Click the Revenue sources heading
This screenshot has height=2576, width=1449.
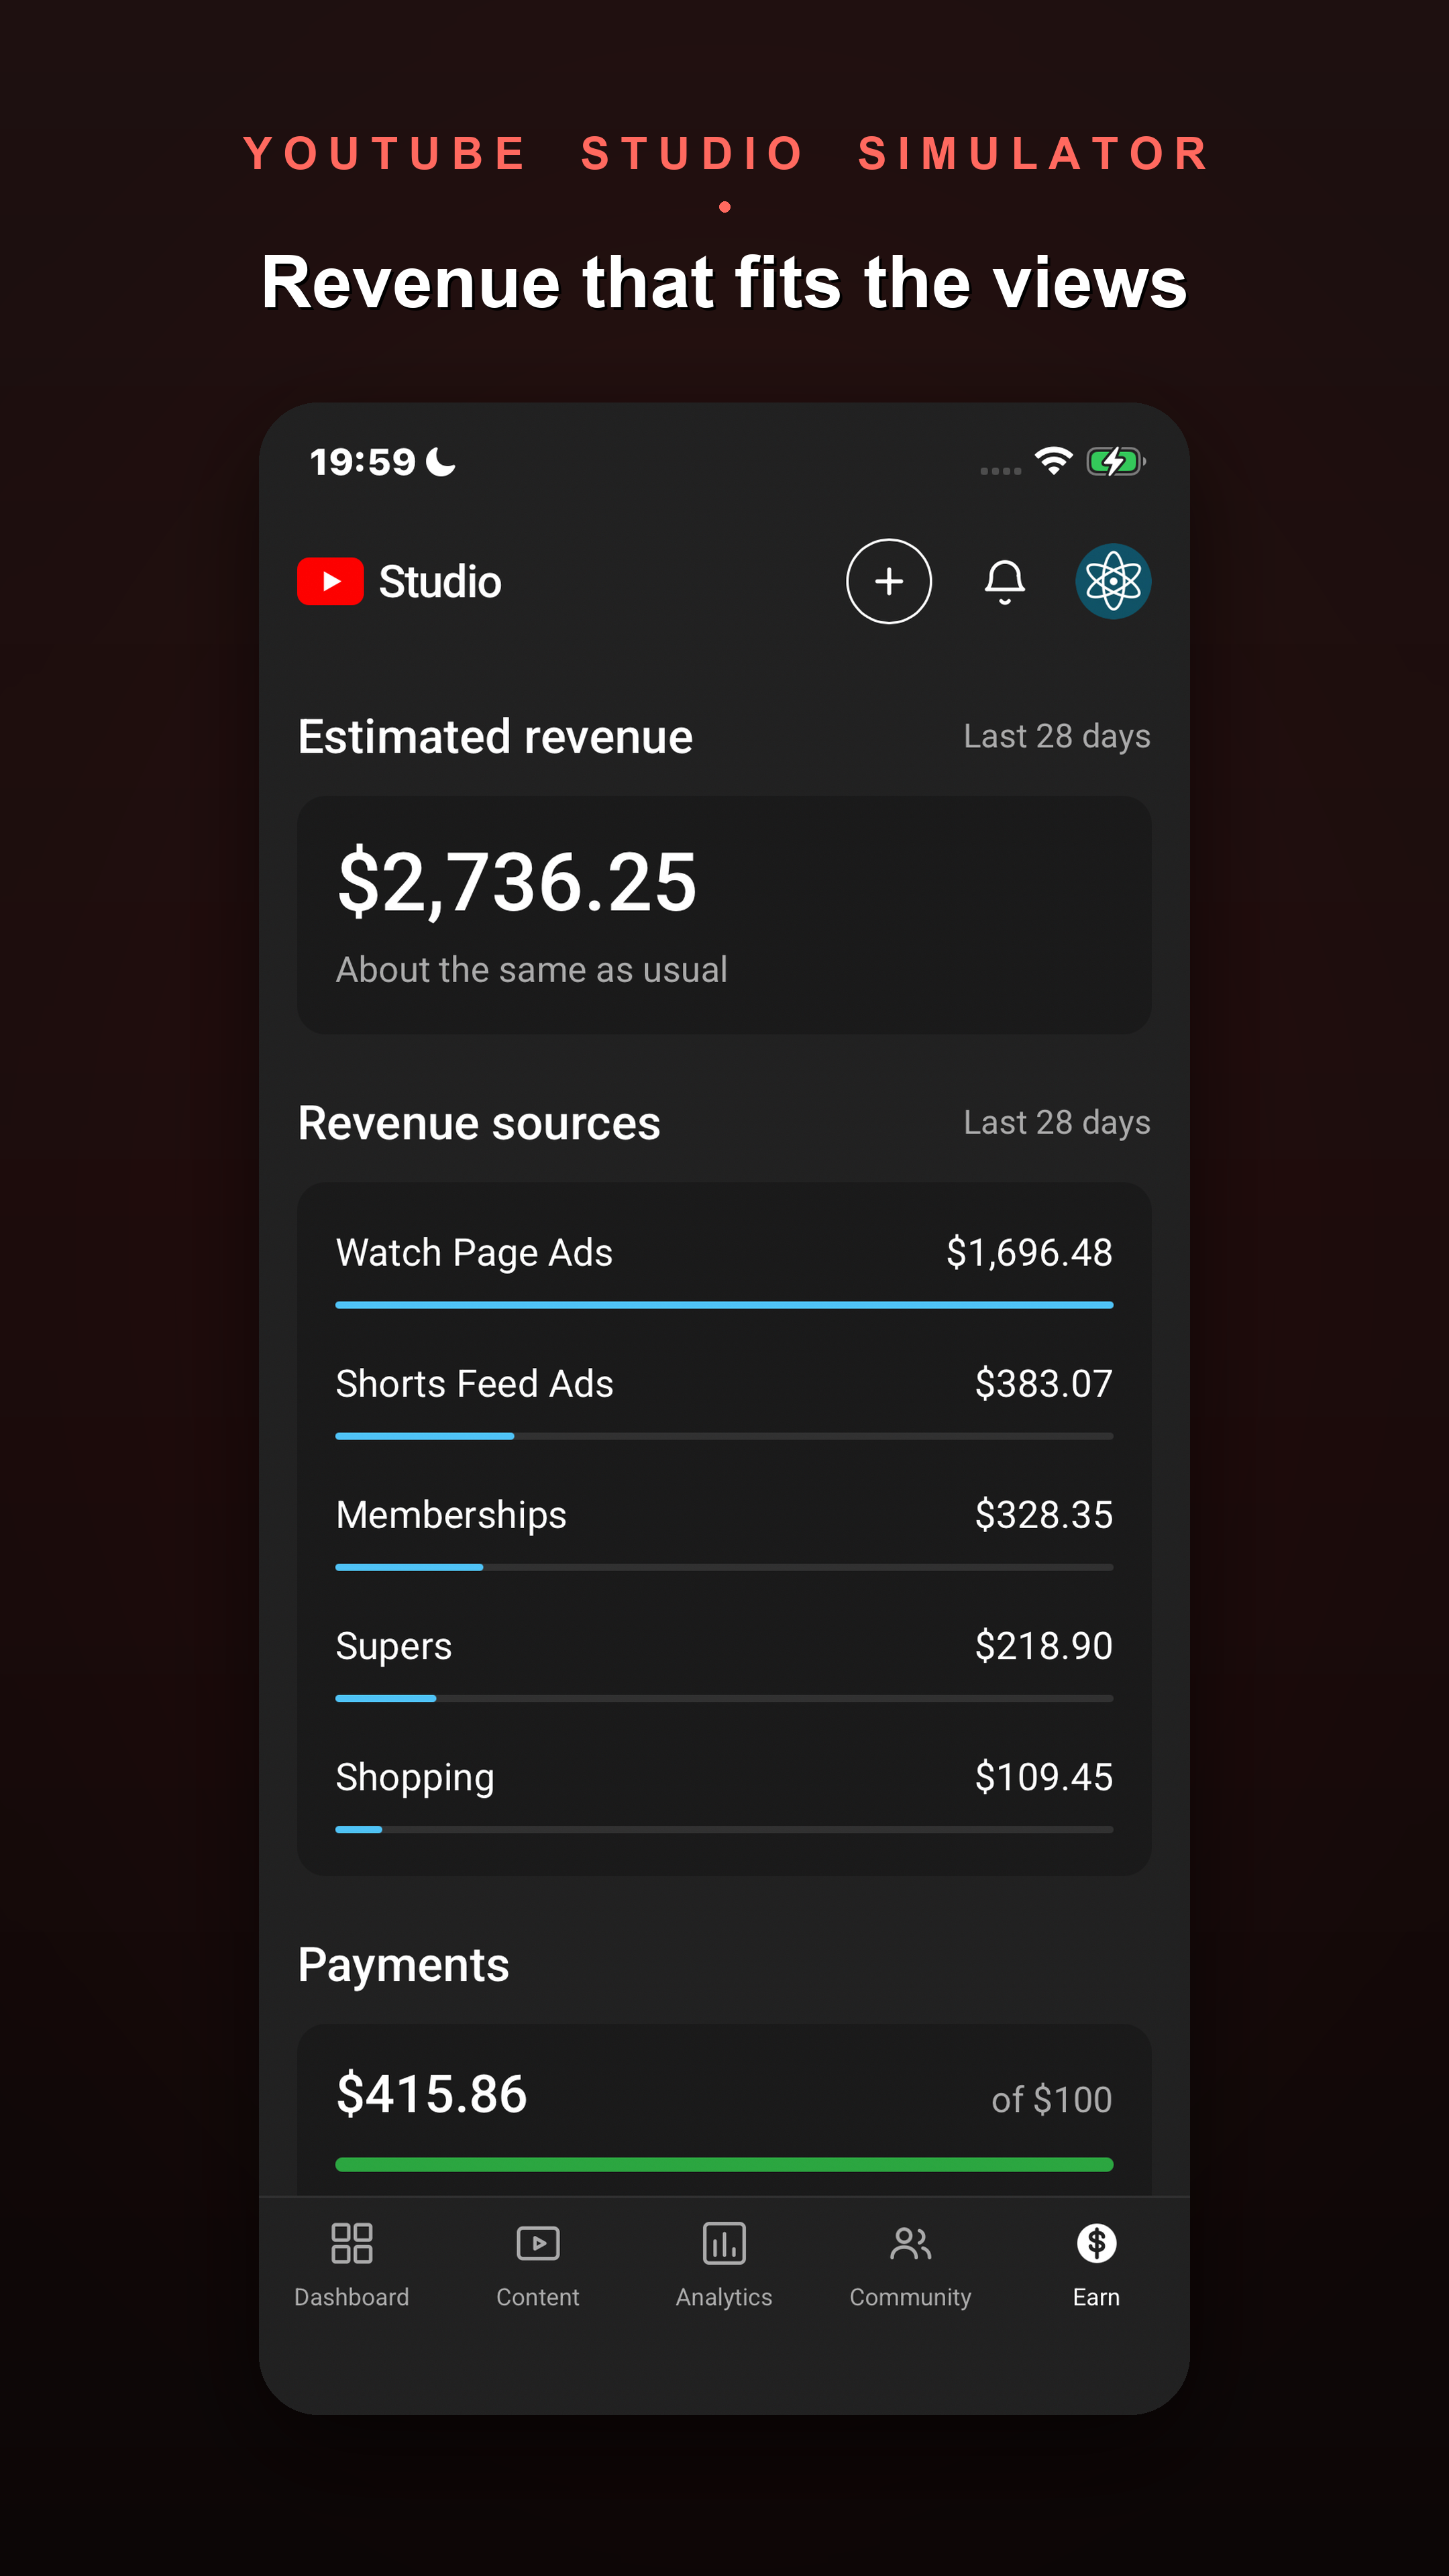click(x=479, y=1123)
